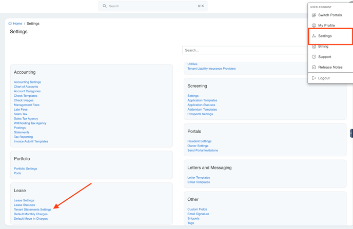Open Tenant Statements Settings link
The image size is (353, 229).
pyautogui.click(x=32, y=210)
